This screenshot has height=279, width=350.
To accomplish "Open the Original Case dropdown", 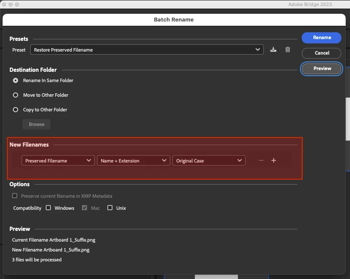I will click(x=209, y=160).
